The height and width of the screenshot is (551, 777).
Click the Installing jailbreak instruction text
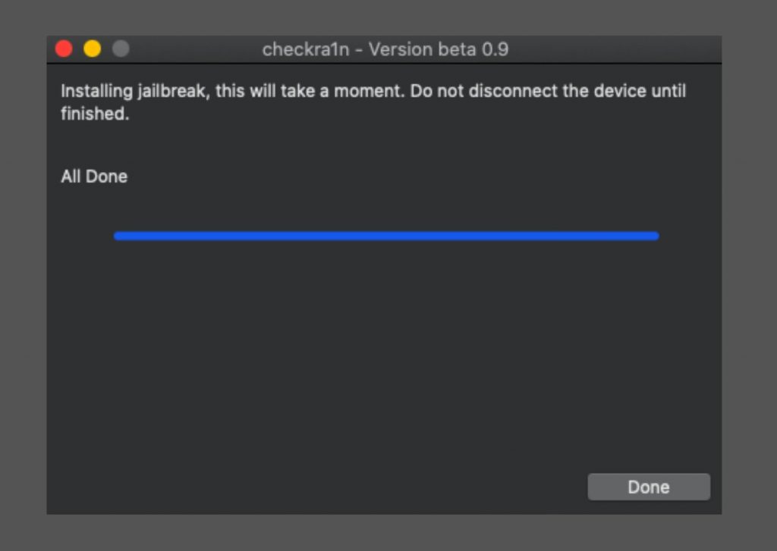[x=373, y=102]
